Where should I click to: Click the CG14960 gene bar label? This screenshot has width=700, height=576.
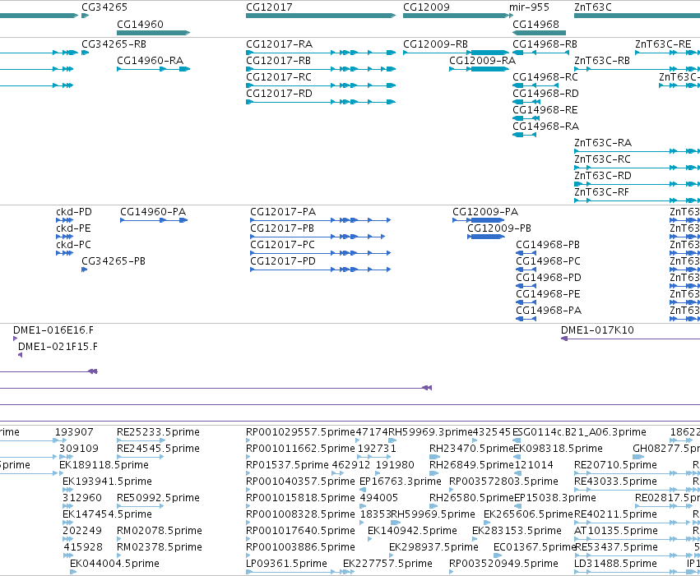[x=140, y=24]
